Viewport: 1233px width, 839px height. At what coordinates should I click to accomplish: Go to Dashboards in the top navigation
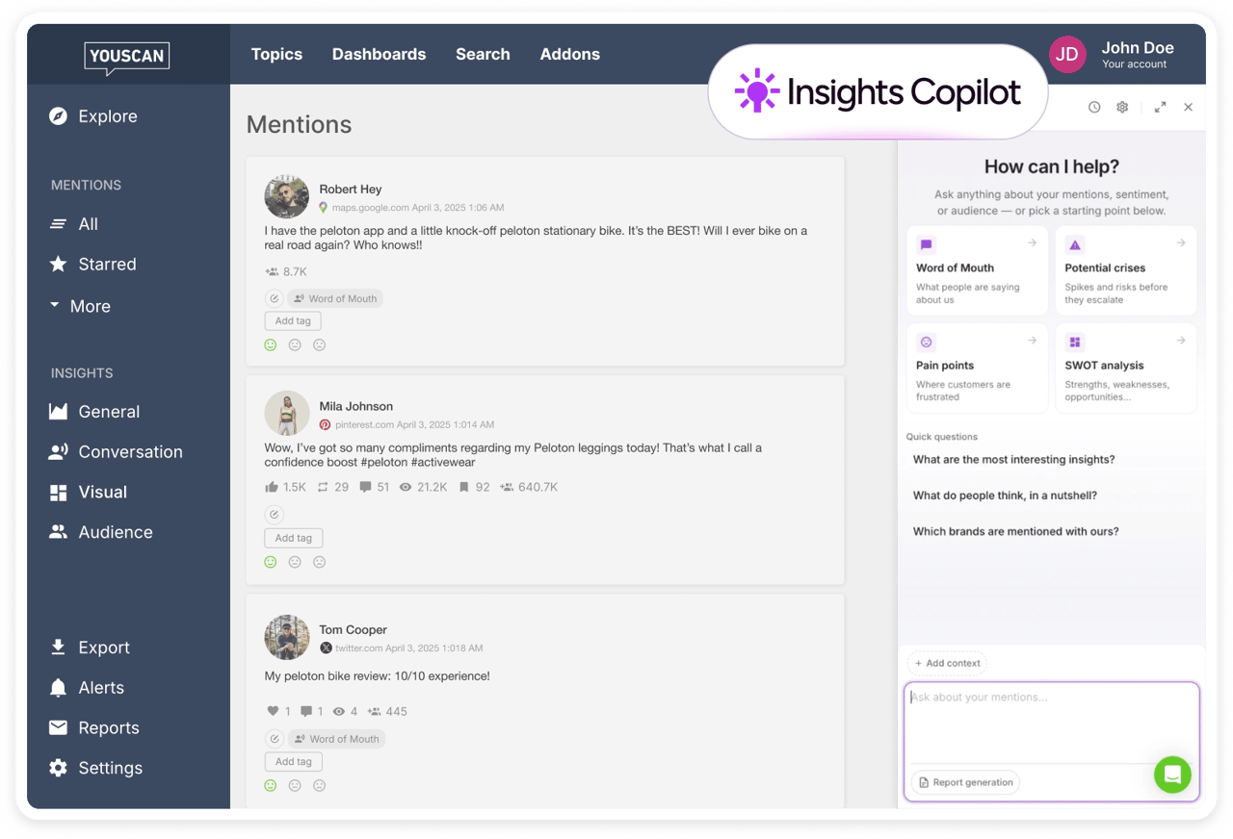(379, 55)
